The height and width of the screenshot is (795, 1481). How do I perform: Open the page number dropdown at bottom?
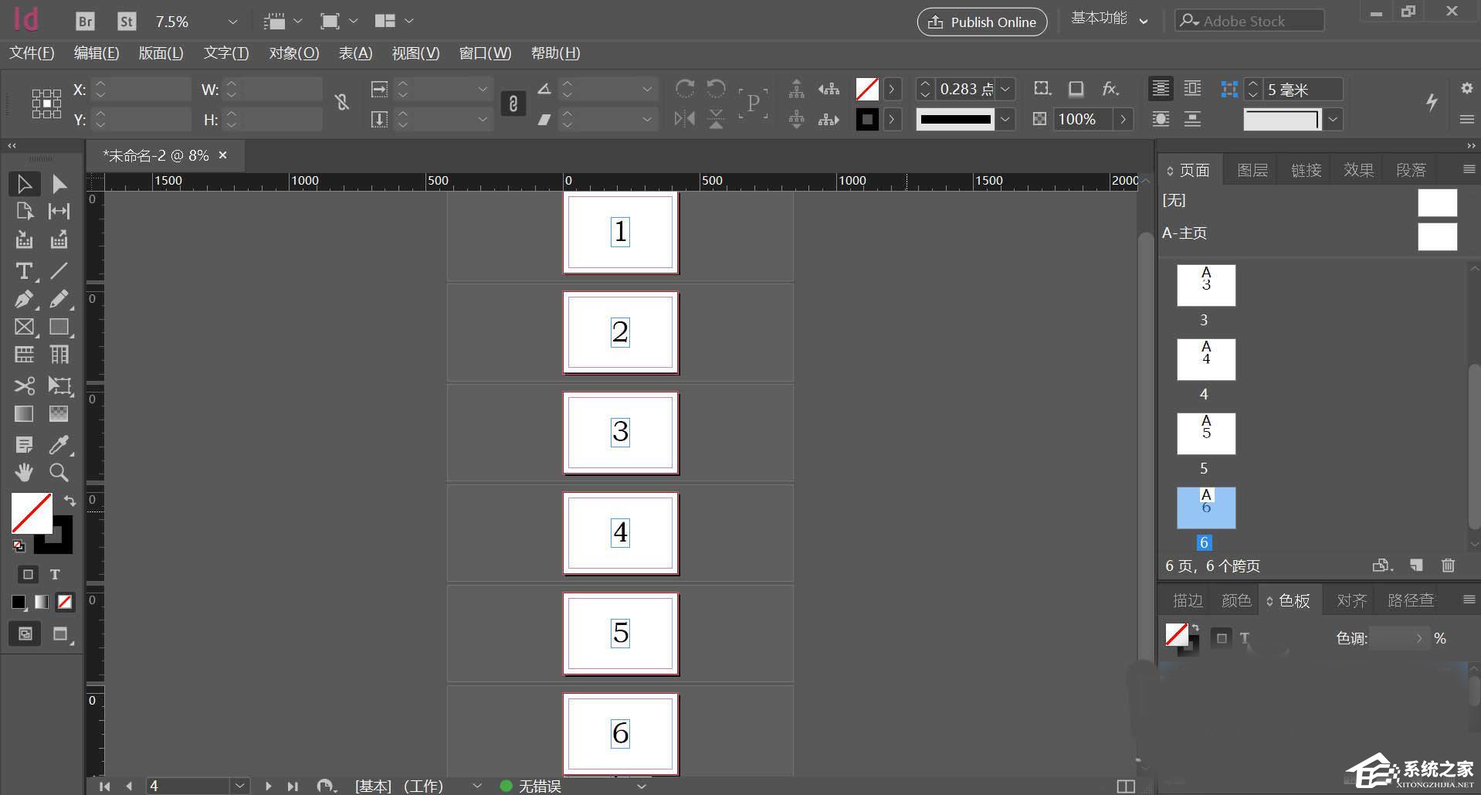point(239,786)
